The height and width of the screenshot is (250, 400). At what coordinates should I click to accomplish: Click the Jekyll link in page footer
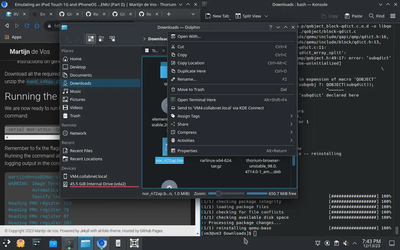coord(85,231)
